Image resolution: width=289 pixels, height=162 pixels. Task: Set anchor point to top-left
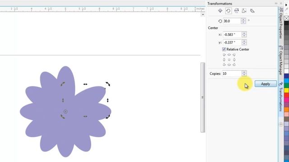pyautogui.click(x=224, y=55)
